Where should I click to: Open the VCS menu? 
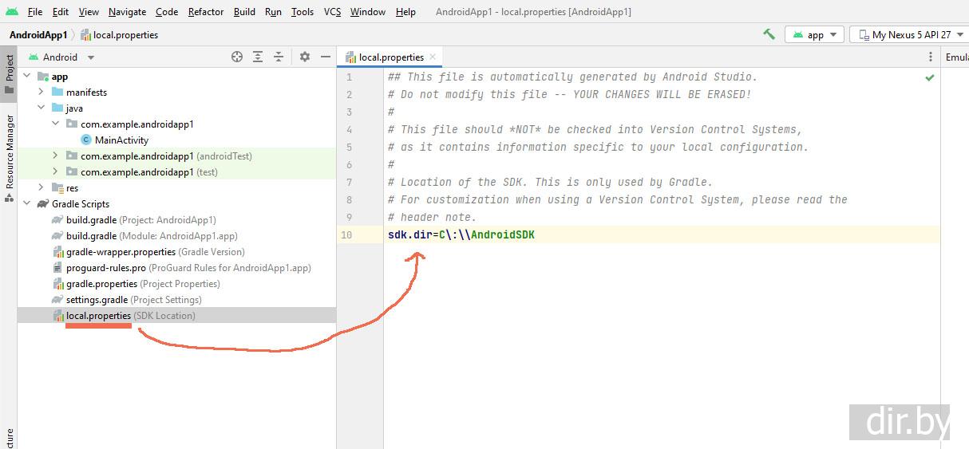pyautogui.click(x=332, y=11)
